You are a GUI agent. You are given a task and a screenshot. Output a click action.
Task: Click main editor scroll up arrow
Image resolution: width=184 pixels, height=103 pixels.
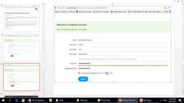click(x=183, y=4)
